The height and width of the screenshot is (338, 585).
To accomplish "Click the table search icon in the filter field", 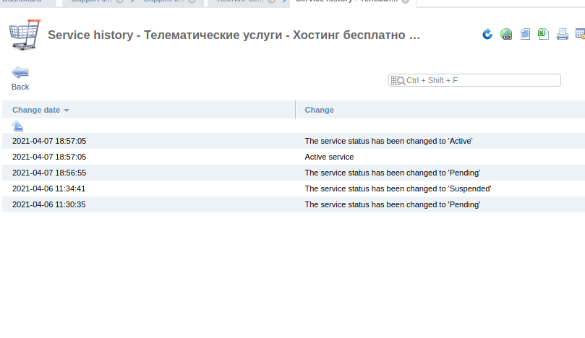I will (398, 80).
